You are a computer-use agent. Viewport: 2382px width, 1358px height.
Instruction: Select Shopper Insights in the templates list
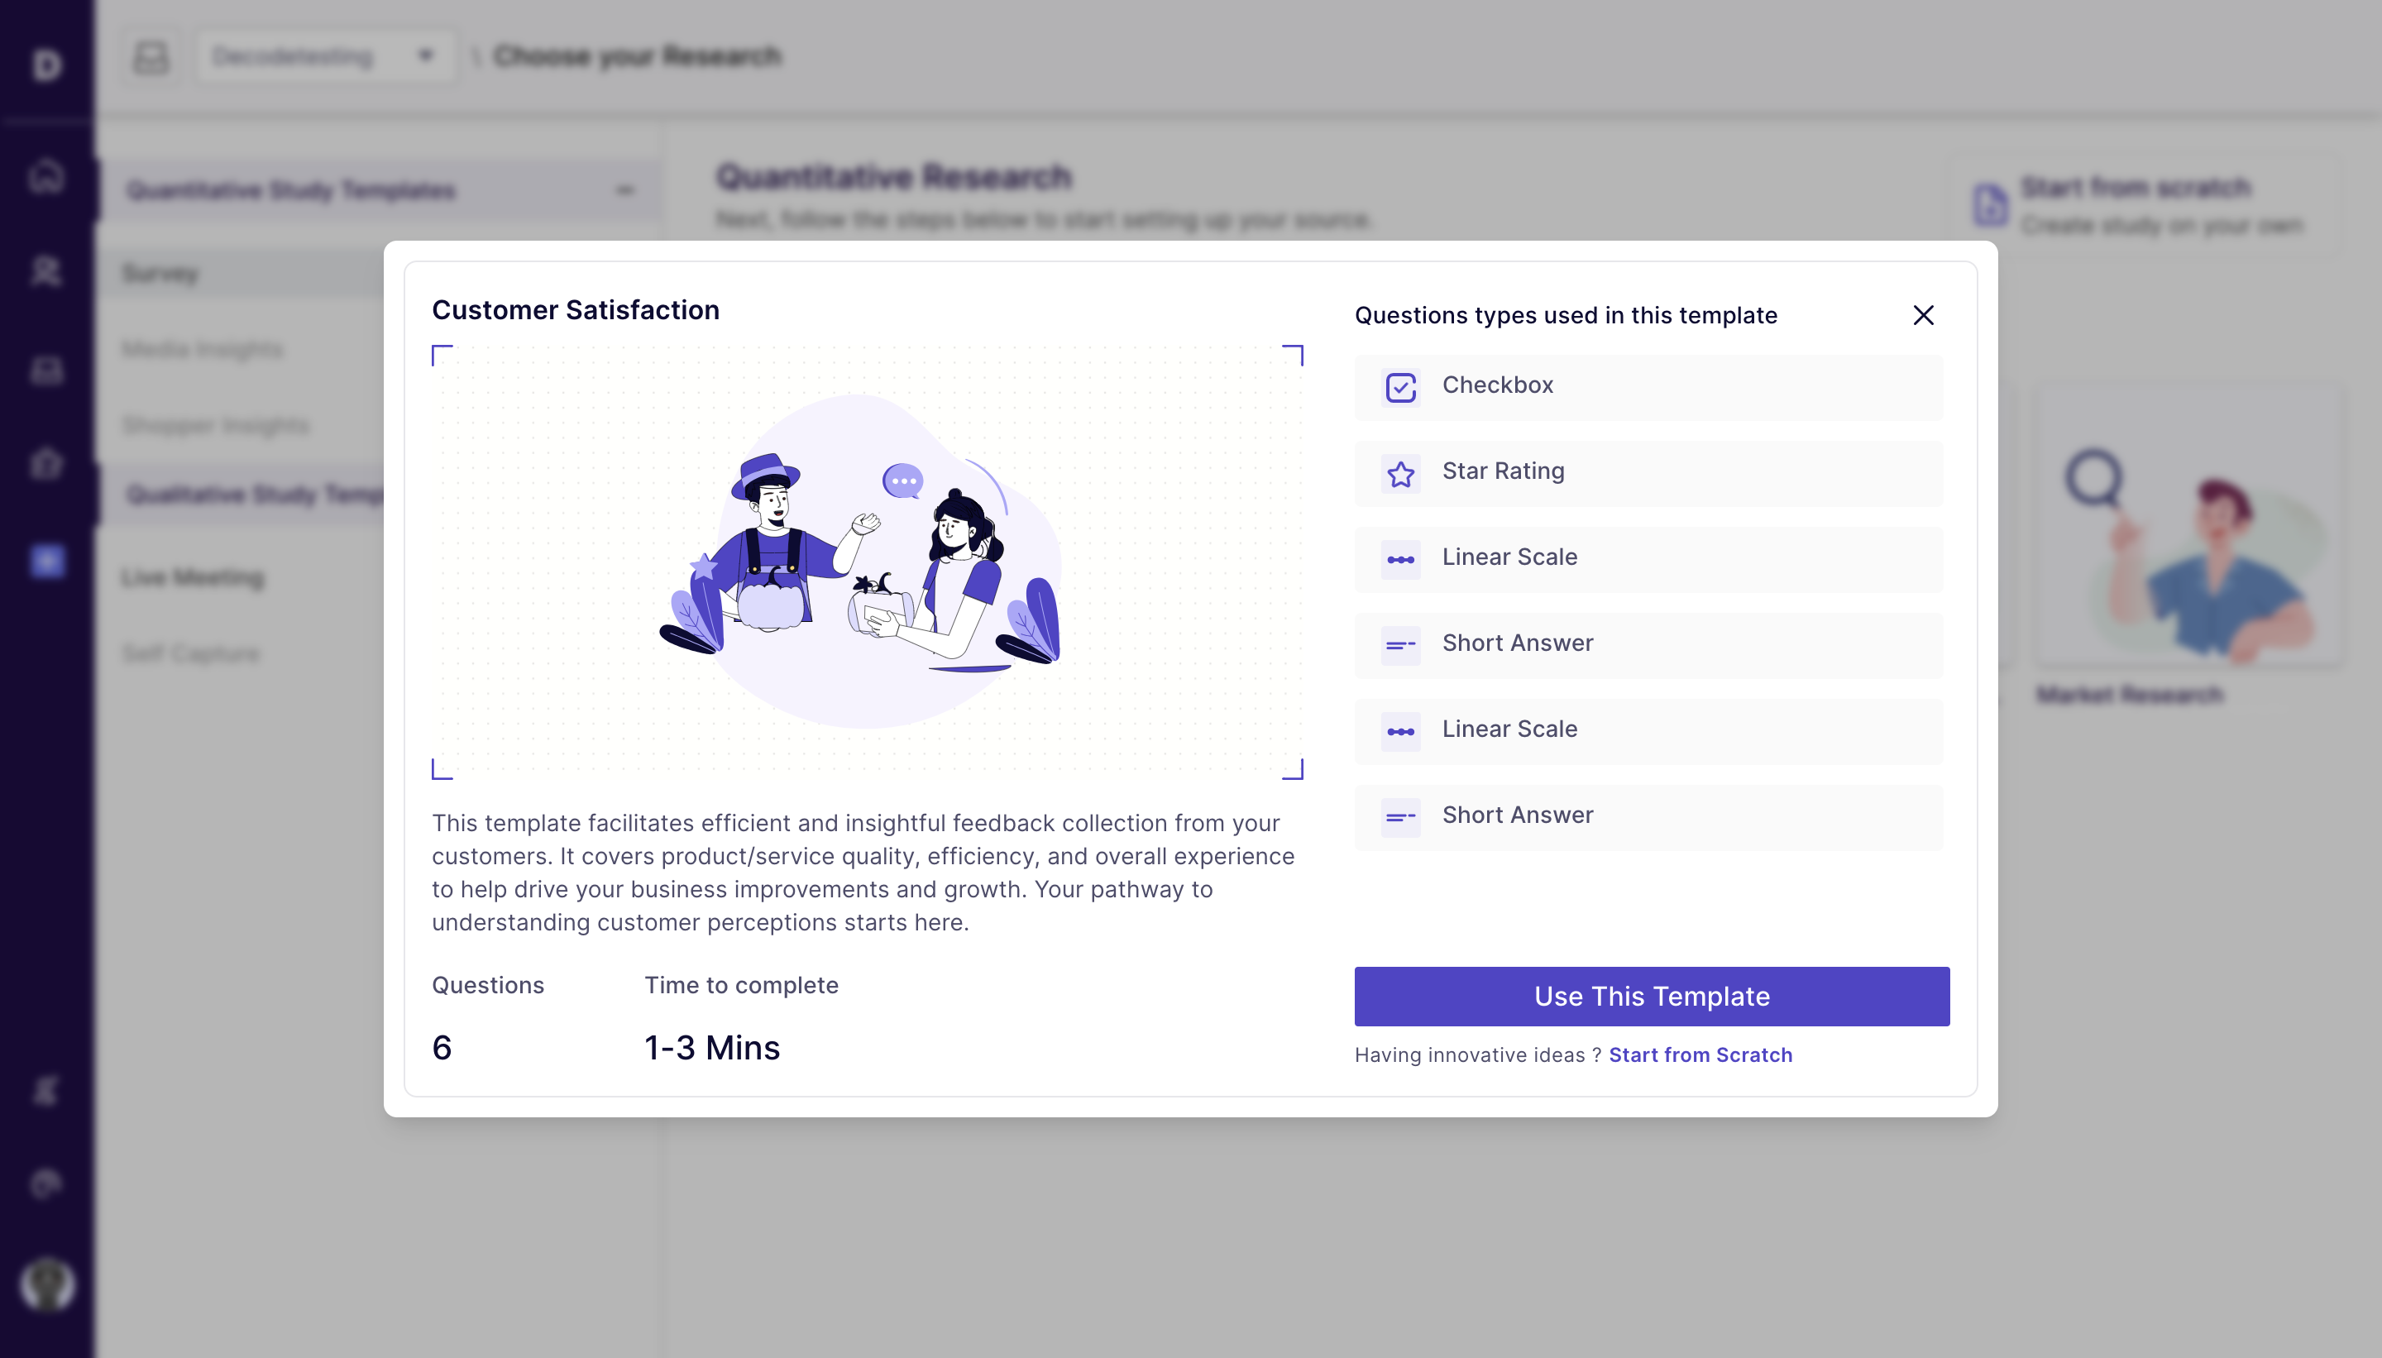[215, 425]
